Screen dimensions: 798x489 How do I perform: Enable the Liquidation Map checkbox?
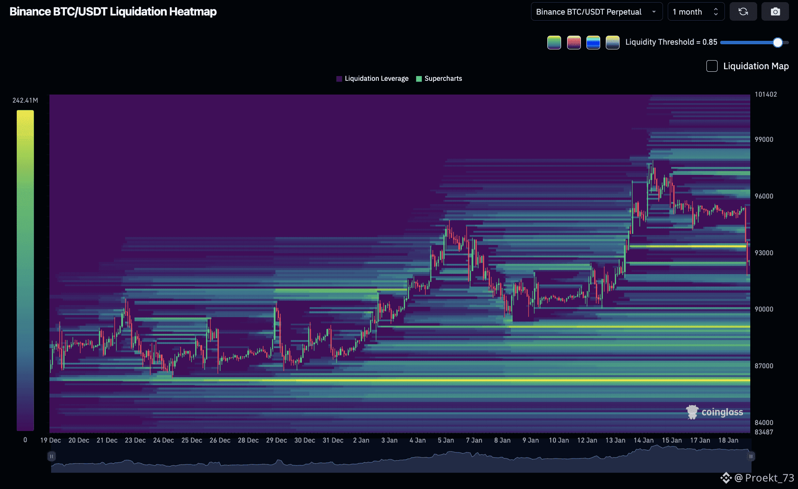[x=712, y=66]
